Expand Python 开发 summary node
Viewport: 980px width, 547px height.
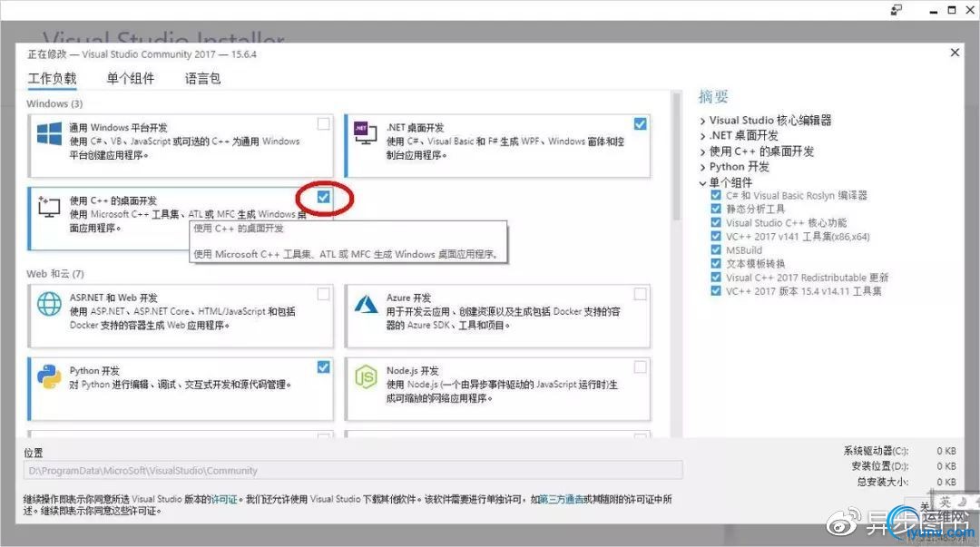[x=703, y=168]
